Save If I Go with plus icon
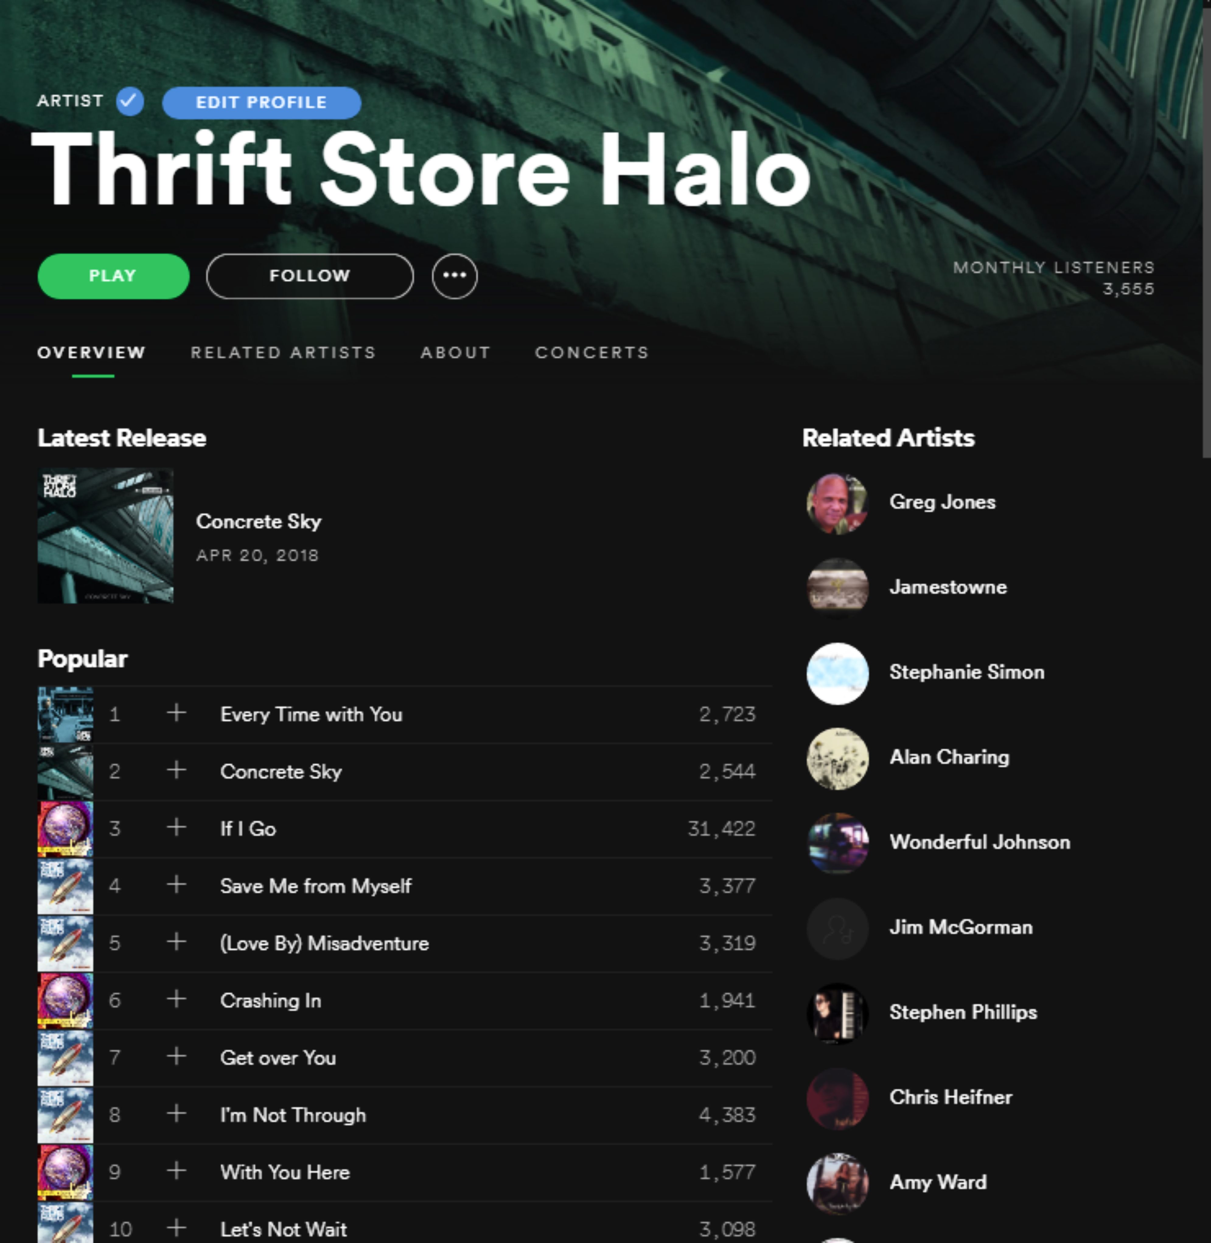This screenshot has height=1243, width=1211. click(176, 827)
